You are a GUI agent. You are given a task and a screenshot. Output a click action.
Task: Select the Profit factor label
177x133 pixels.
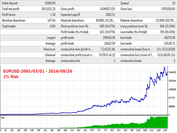pyautogui.click(x=9, y=15)
